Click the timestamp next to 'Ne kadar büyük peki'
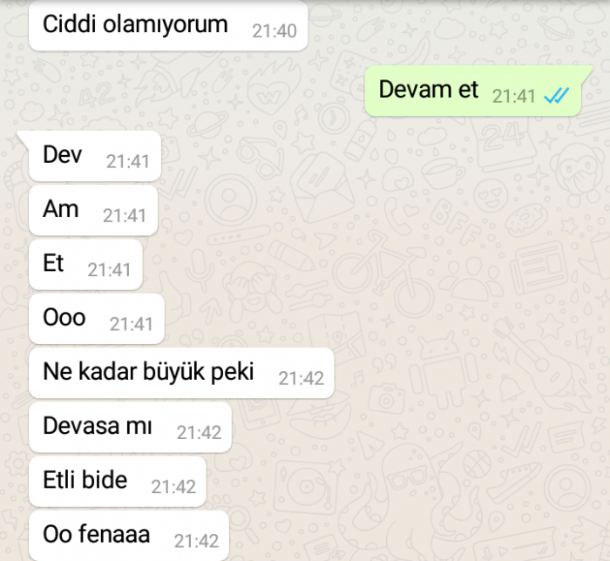 [x=302, y=378]
